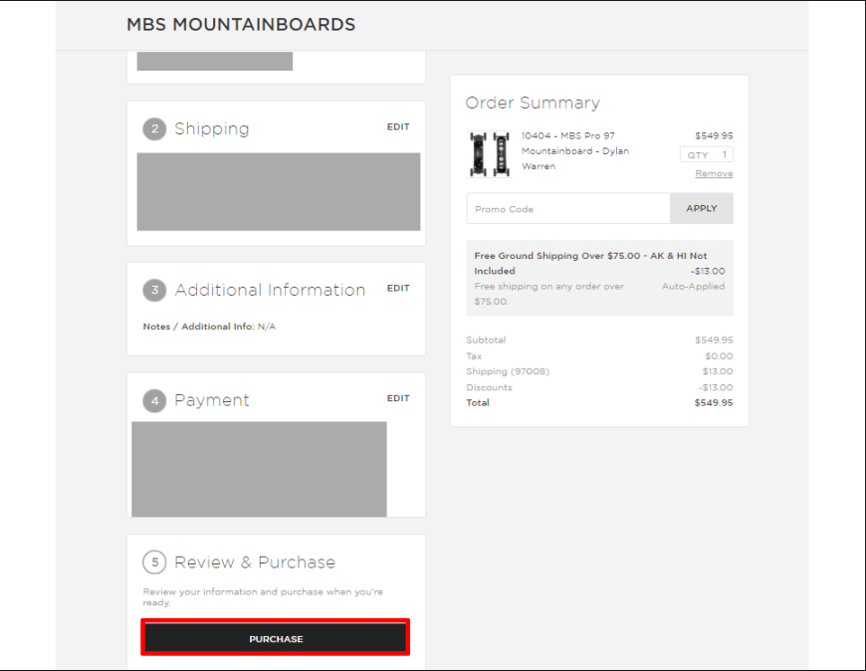
Task: Click the Additional Information heading
Action: [x=270, y=290]
